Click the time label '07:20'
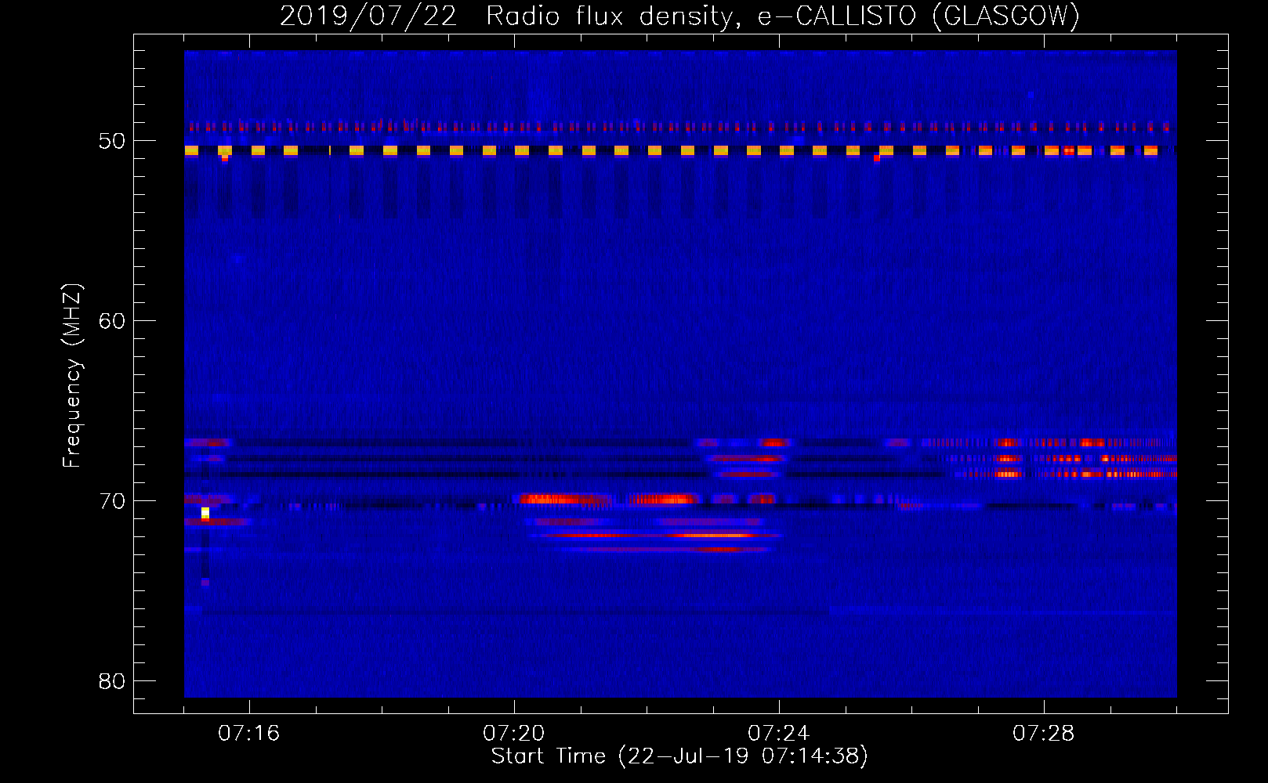 pyautogui.click(x=514, y=734)
